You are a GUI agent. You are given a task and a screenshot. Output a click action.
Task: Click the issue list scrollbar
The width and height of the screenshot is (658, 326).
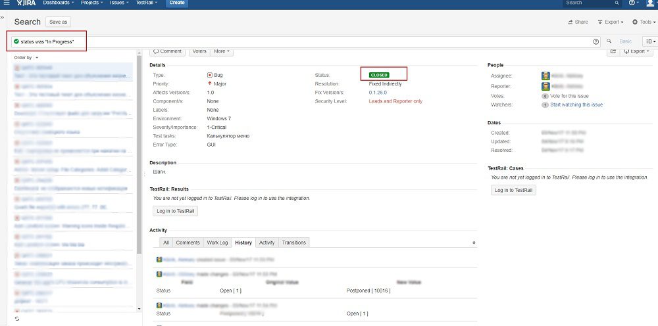pos(139,153)
